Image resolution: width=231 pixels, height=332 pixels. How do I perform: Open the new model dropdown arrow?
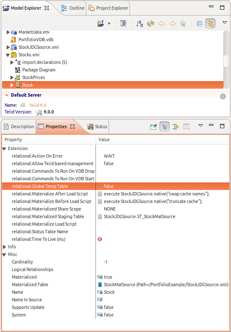pos(109,24)
